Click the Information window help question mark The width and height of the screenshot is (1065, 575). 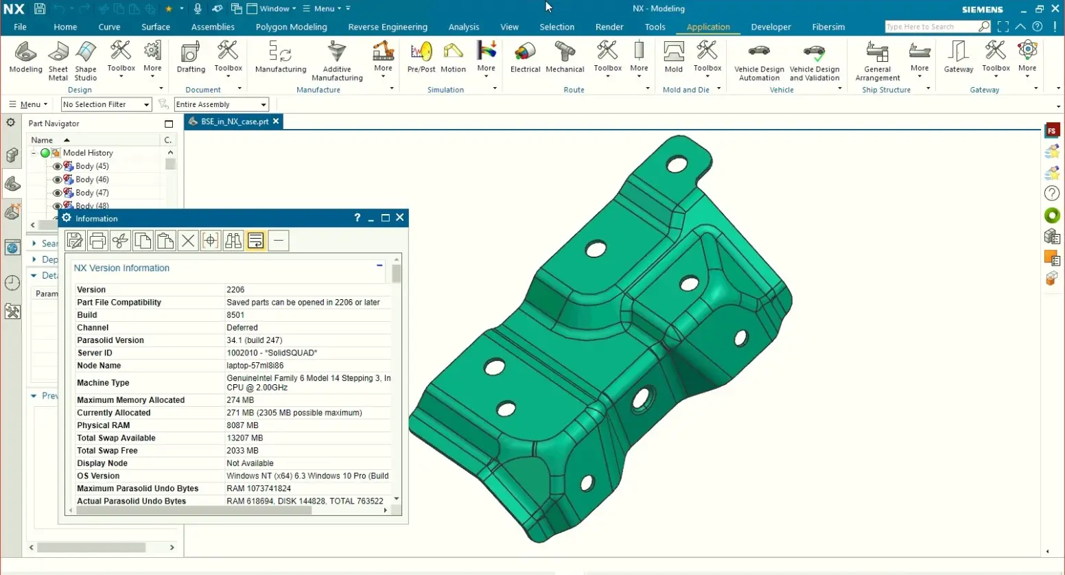click(x=357, y=218)
